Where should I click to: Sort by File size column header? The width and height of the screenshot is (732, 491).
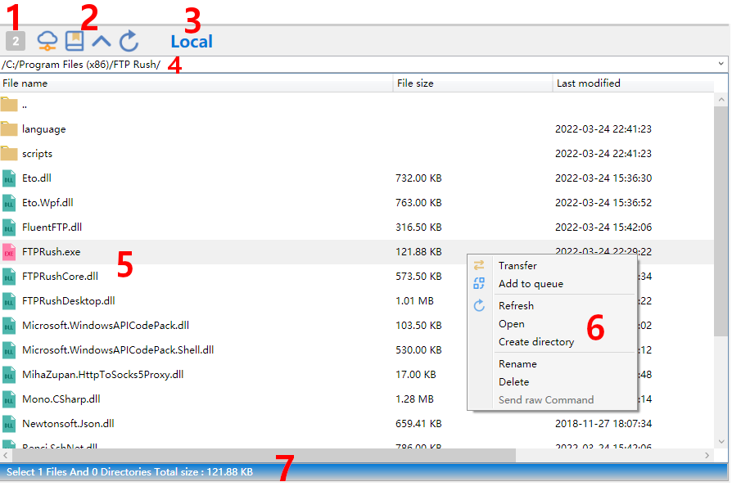tap(473, 83)
